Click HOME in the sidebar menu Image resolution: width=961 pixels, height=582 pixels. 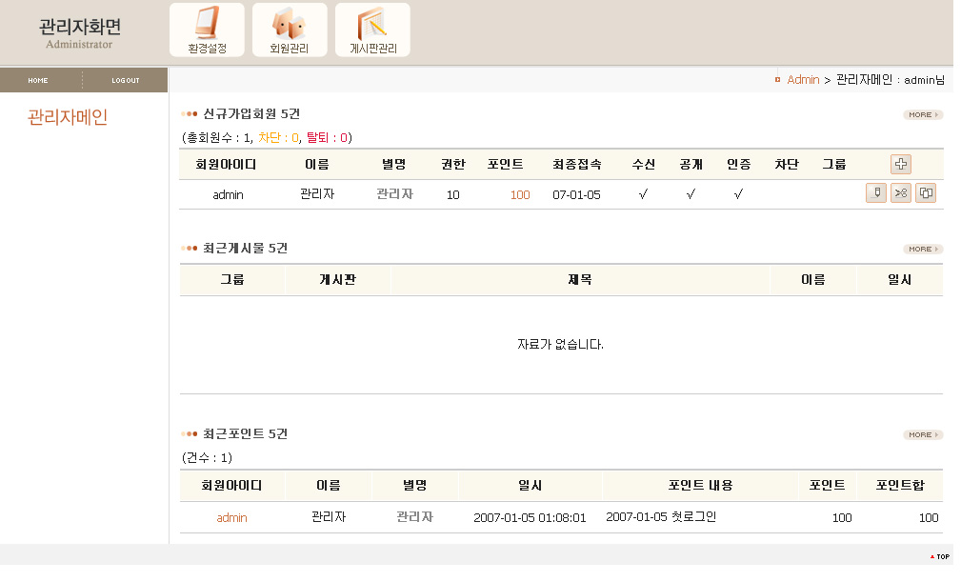point(38,80)
